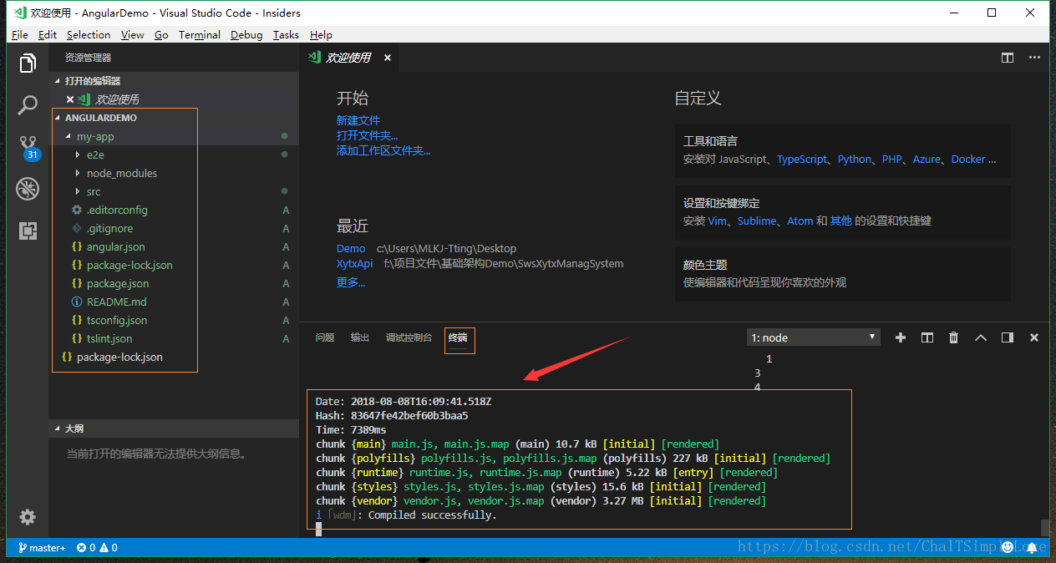The image size is (1056, 563).
Task: Open the Extensions view in activity bar
Action: (x=28, y=231)
